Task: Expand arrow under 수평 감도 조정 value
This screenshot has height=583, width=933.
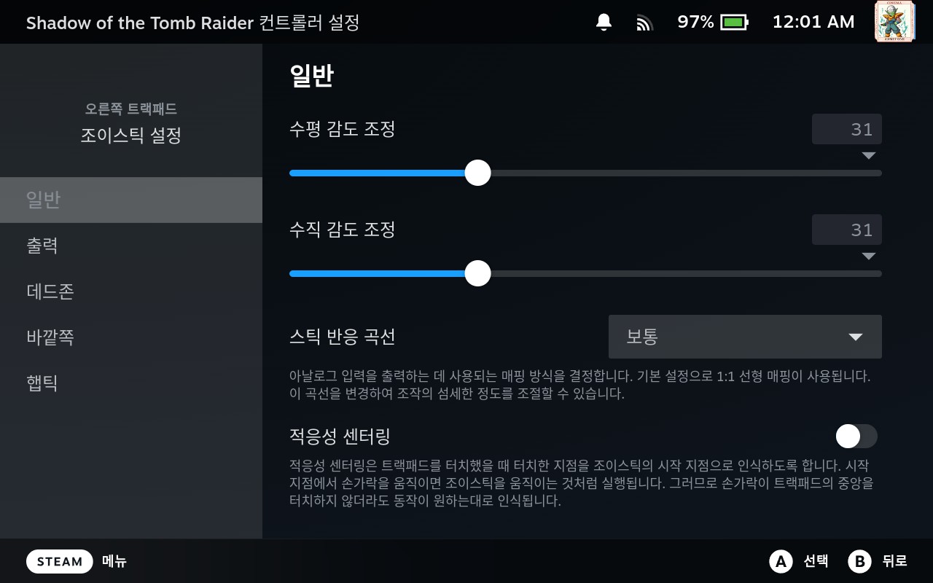Action: (x=868, y=156)
